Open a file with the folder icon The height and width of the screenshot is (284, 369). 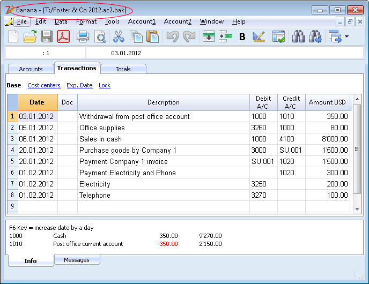coord(30,36)
